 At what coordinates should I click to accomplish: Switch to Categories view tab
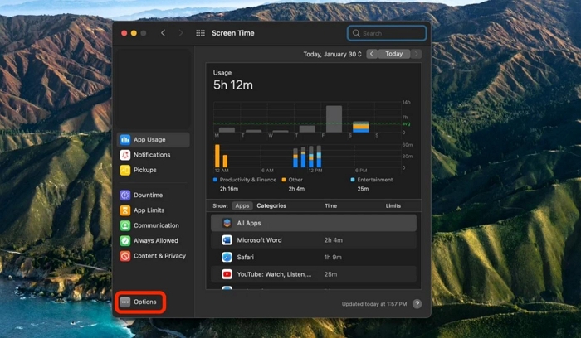pos(271,205)
